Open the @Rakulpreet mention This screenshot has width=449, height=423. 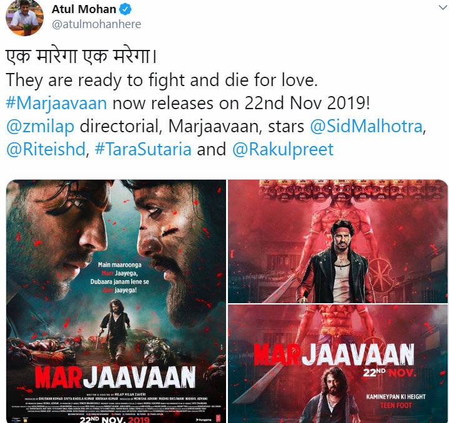[x=283, y=150]
